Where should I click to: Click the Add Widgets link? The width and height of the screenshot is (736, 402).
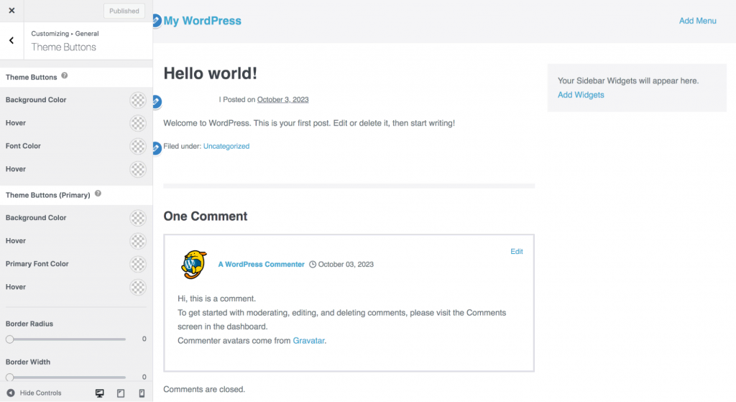[581, 95]
